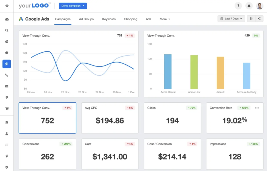Image resolution: width=267 pixels, height=171 pixels.
Task: Click the Acme Auto Body axis label
Action: tap(247, 92)
